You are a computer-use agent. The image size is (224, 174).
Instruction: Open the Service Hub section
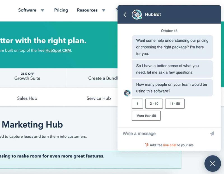[x=98, y=98]
